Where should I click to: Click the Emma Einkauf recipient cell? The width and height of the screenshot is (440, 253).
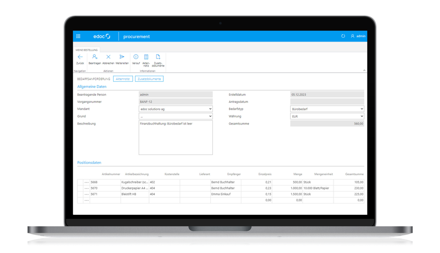pos(226,194)
